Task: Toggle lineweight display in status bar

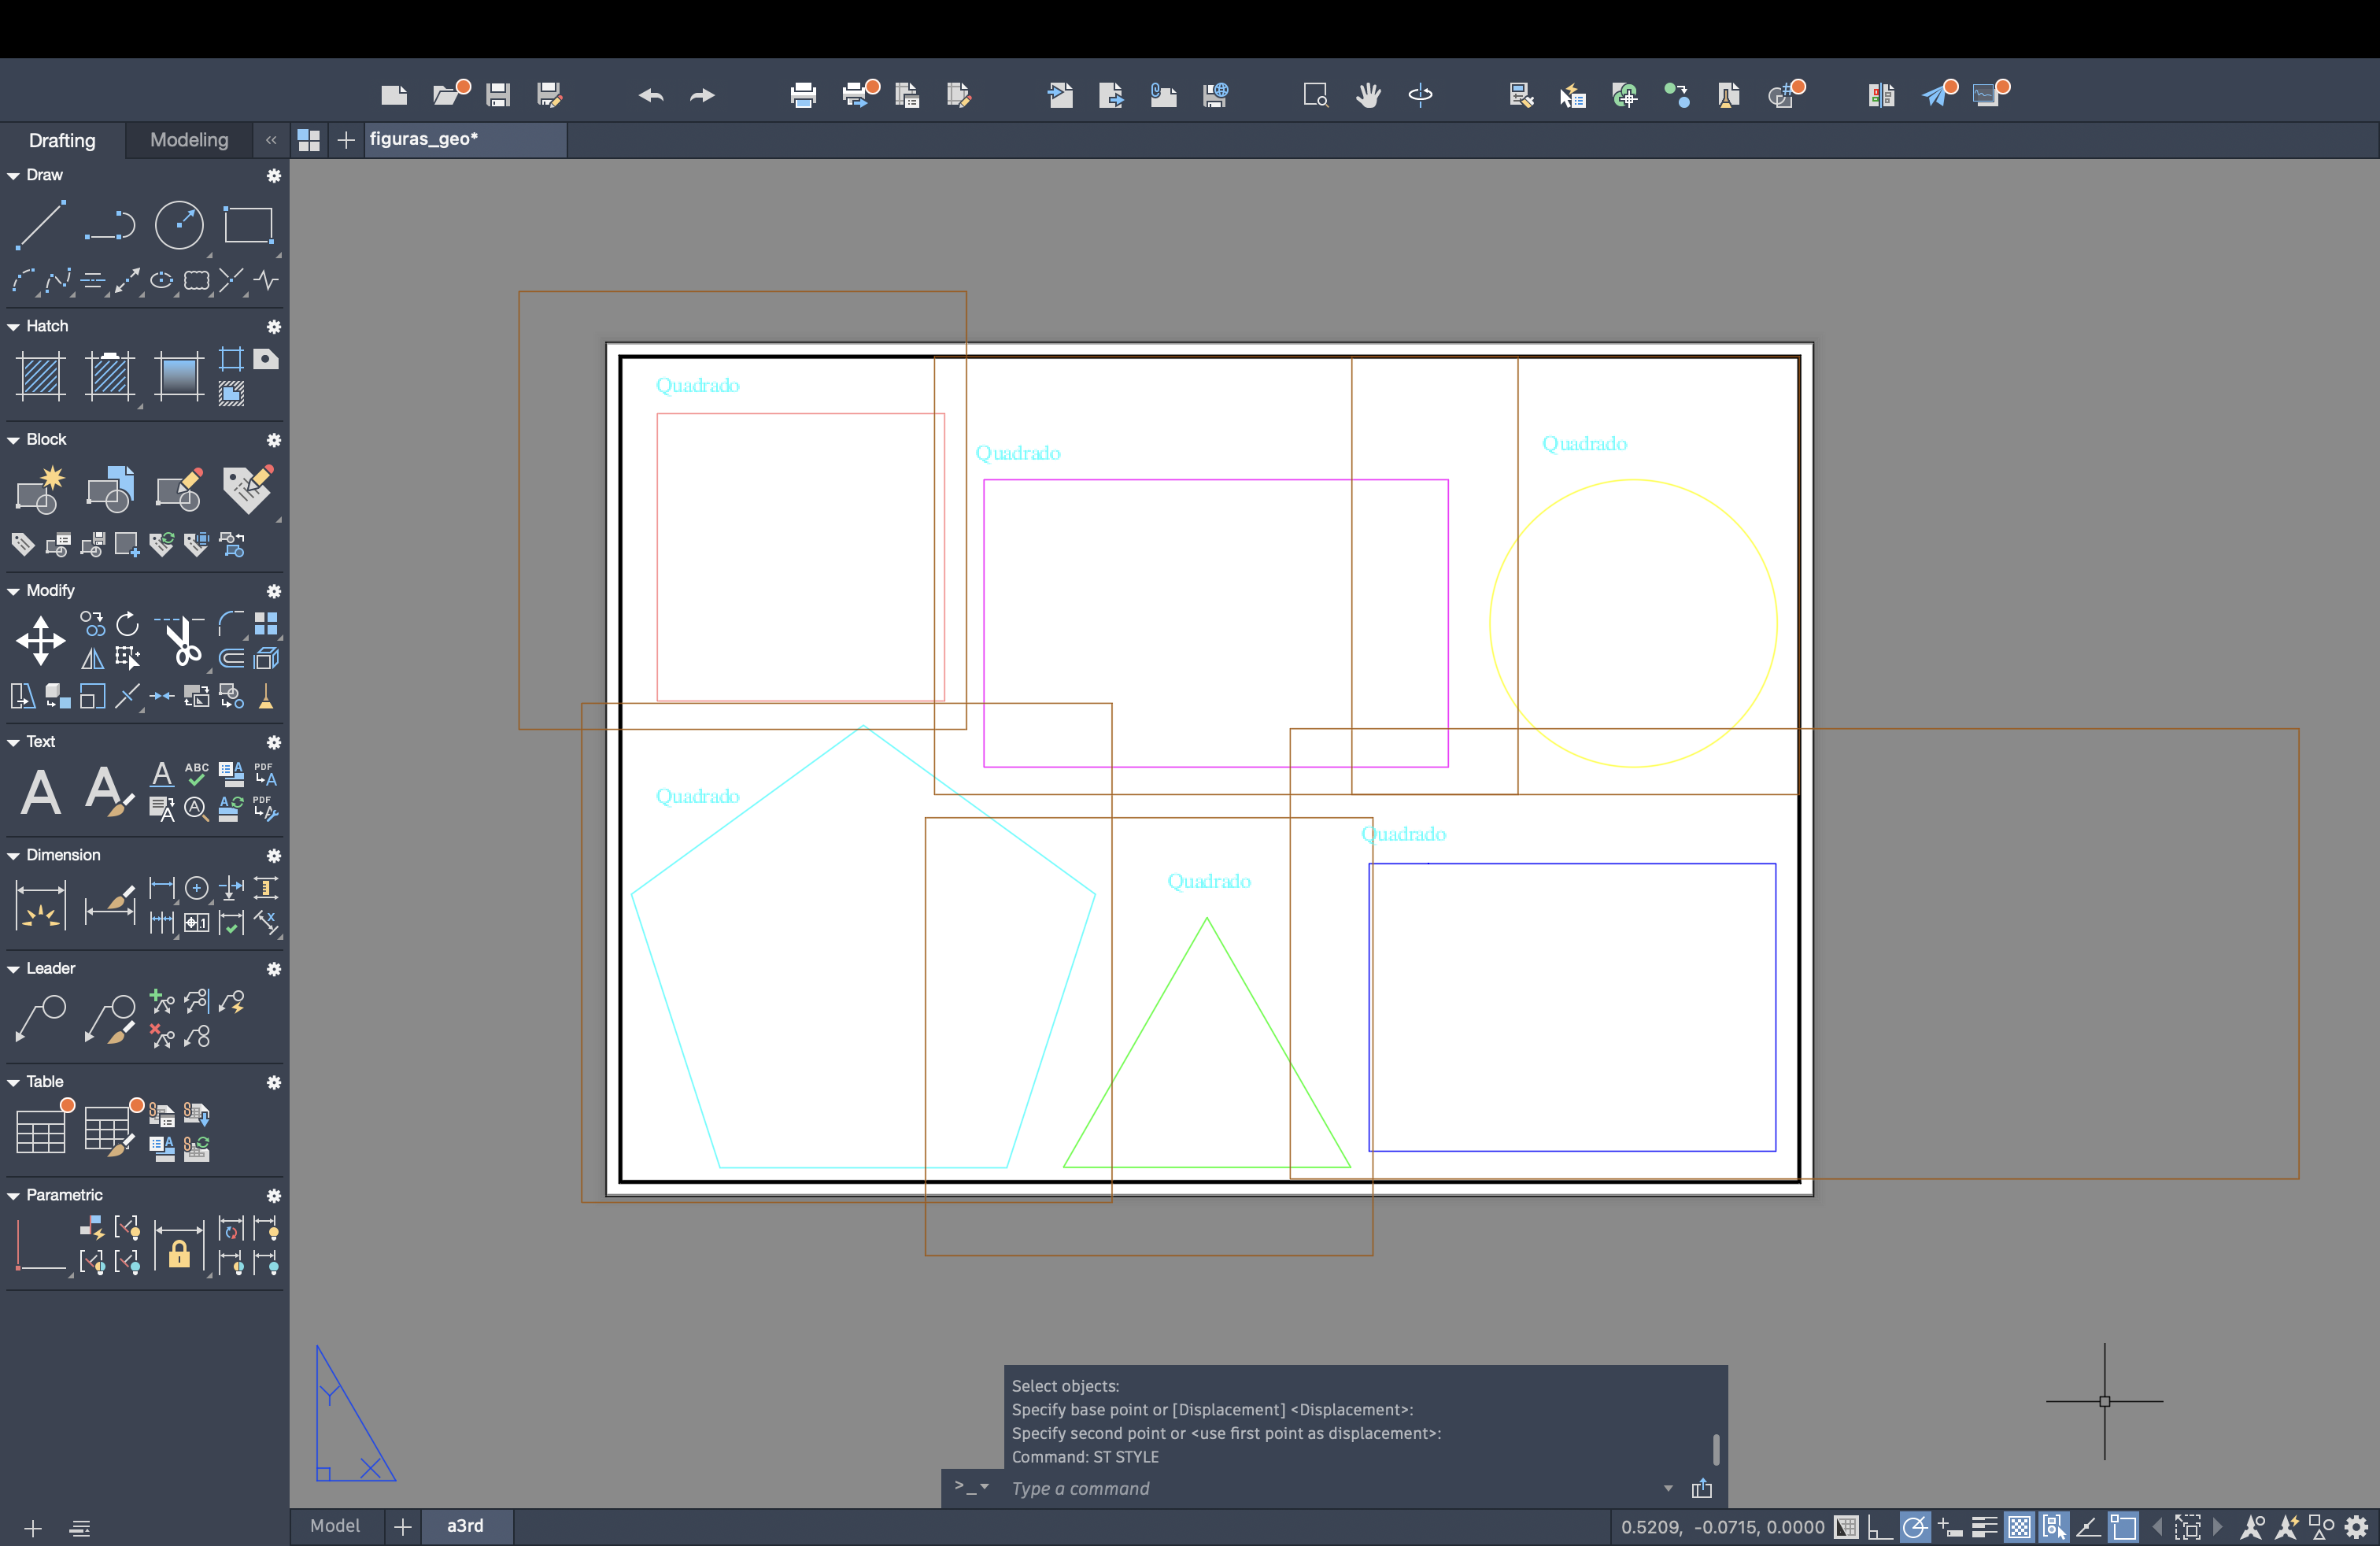Action: tap(1984, 1527)
